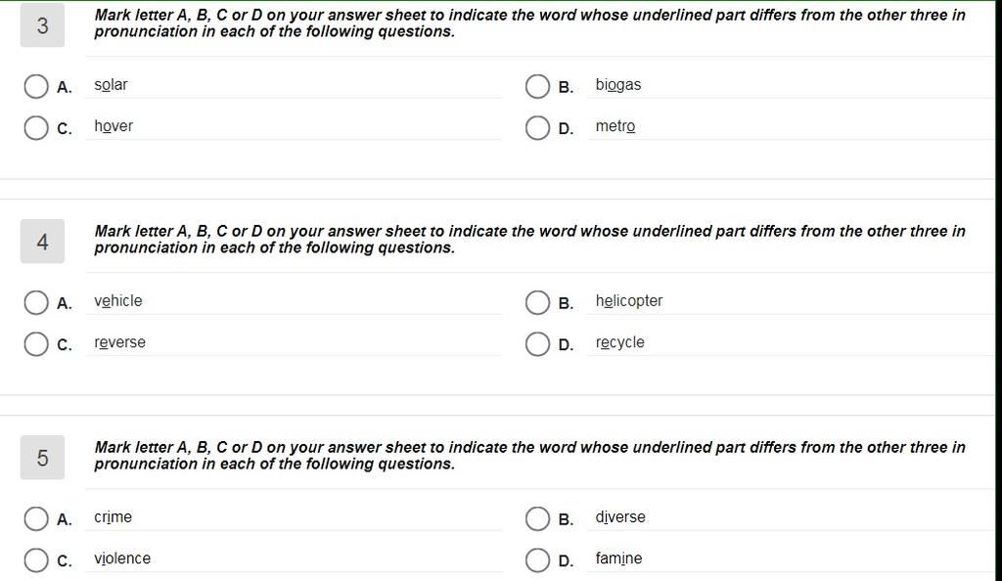
Task: Choose radio button B for diverse
Action: [537, 519]
